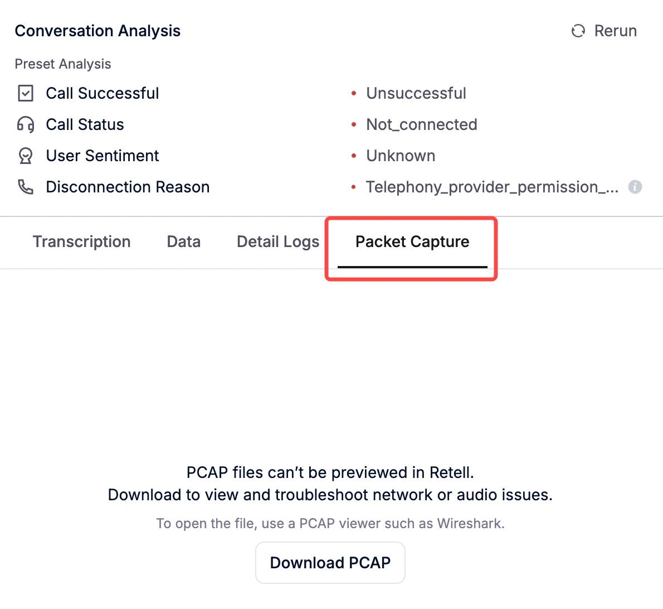Click the Wireshark PCAP viewer hint text

[330, 524]
